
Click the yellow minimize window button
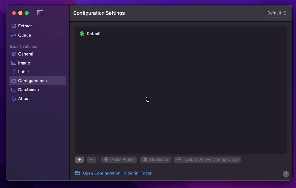point(20,13)
